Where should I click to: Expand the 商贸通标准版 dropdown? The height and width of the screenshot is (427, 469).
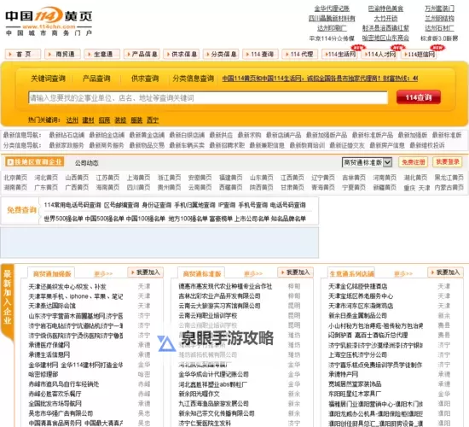coord(367,162)
